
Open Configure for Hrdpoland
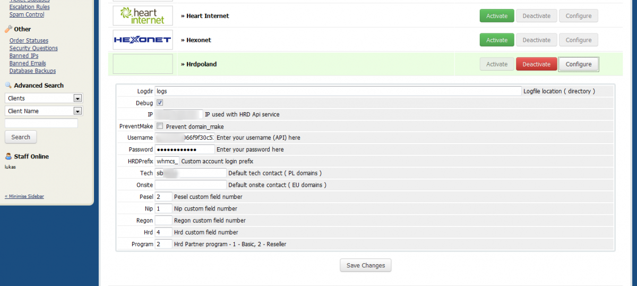tap(579, 64)
